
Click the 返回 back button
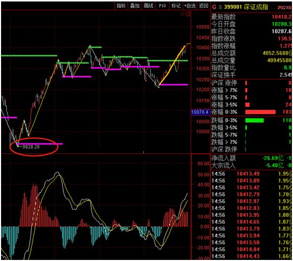(203, 6)
